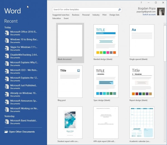Screen dimensions: 167x145
Task: Click the Word icon beside Microsoft Explains Why E
Action: coord(7,64)
